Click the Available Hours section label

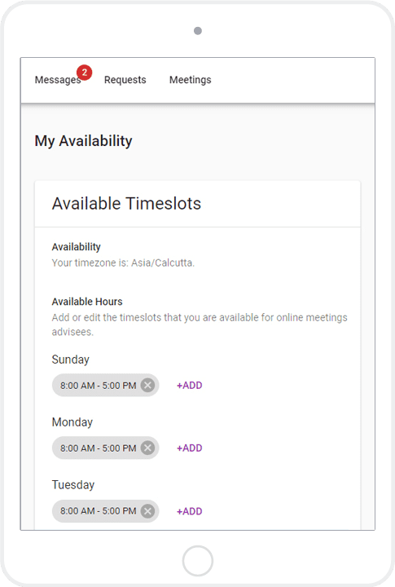point(87,302)
